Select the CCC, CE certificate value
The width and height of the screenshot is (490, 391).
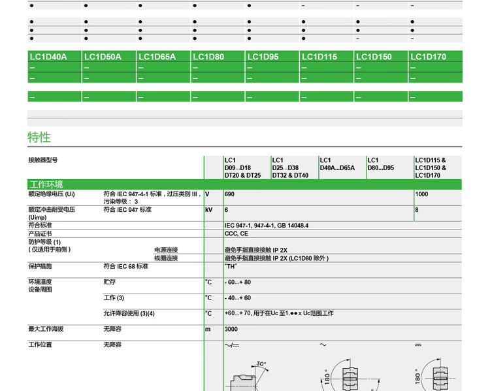237,233
